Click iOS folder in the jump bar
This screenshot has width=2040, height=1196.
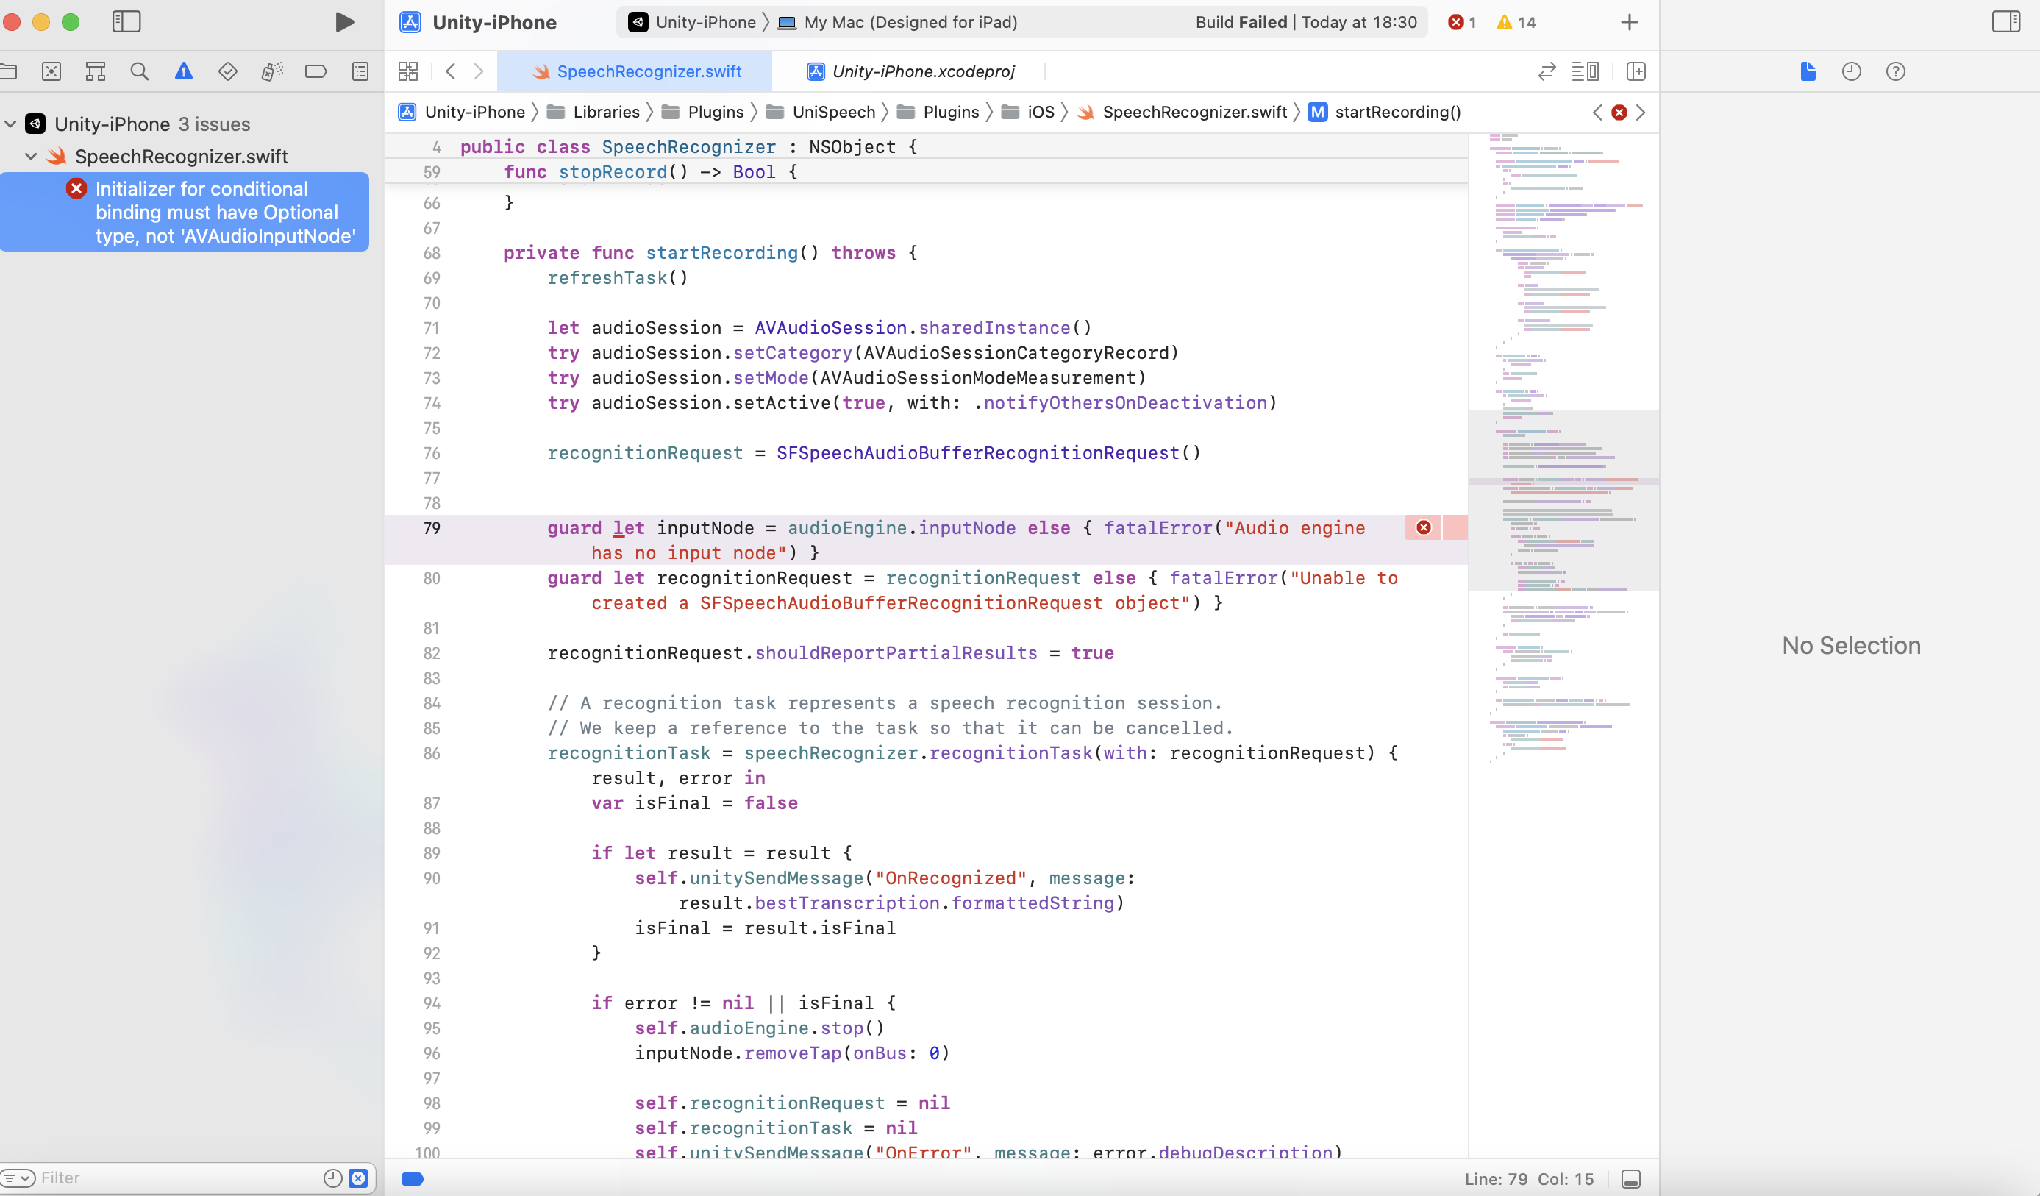click(x=1027, y=113)
